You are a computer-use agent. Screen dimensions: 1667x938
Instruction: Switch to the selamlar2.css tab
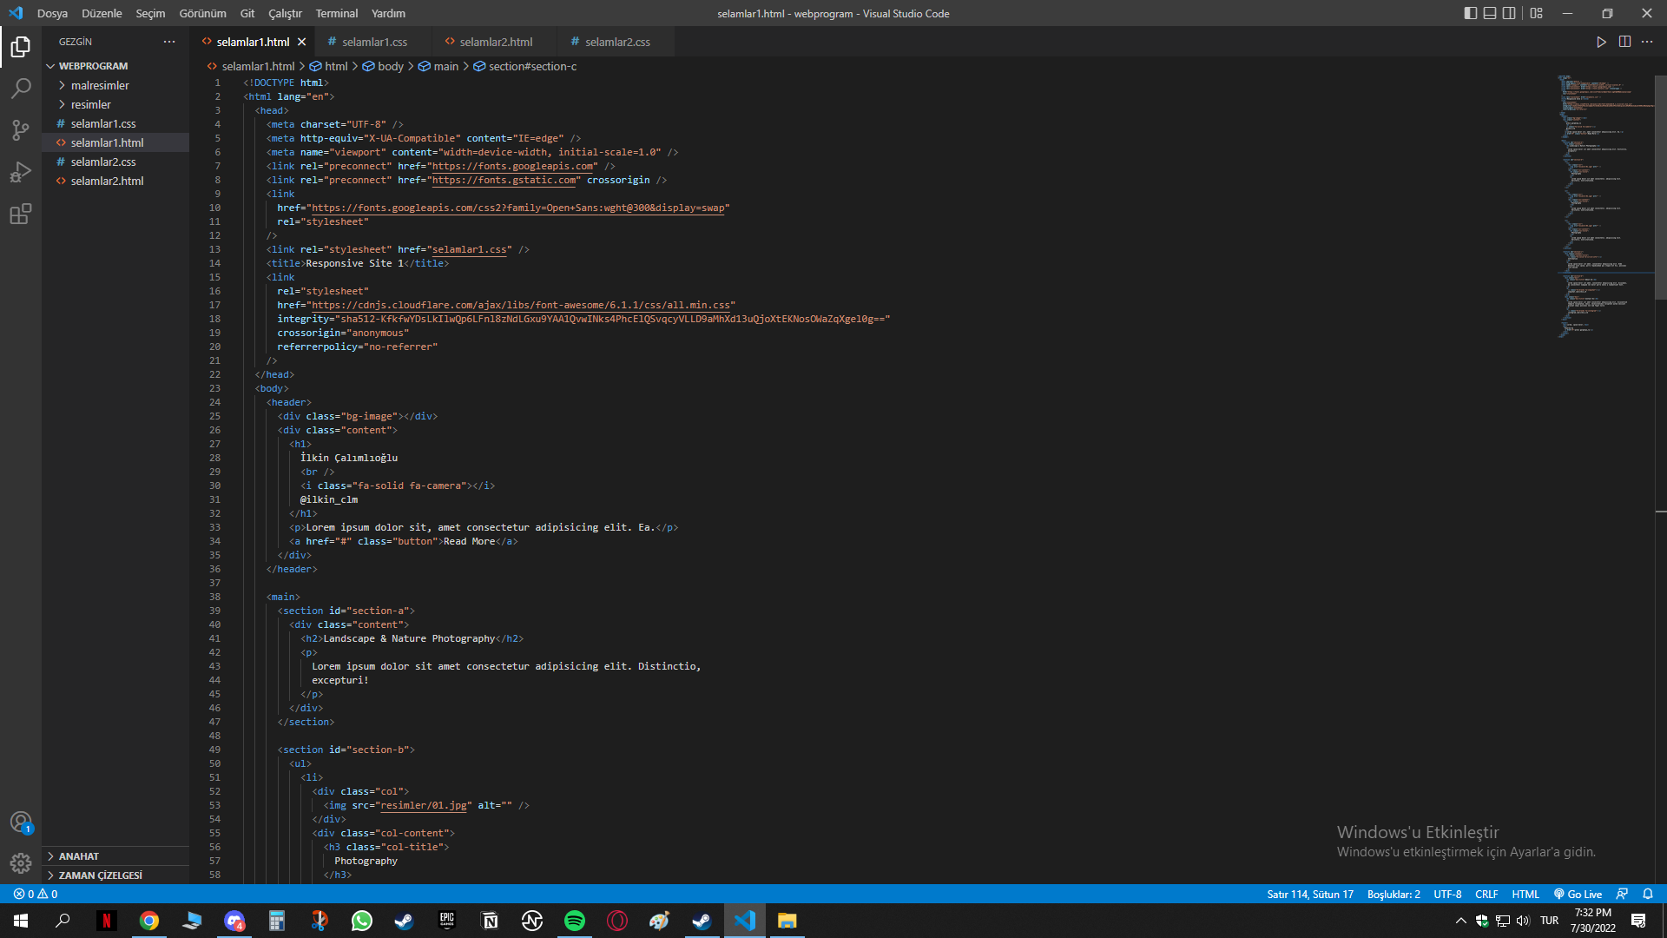[616, 42]
